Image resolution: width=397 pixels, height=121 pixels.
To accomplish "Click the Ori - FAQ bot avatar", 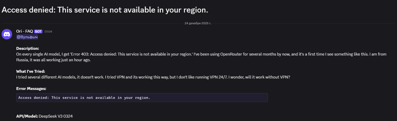I will click(x=7, y=34).
